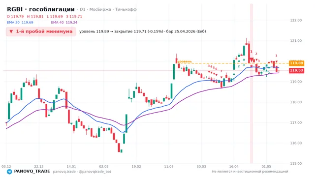Viewport: 315px width, 177px height.
Task: Click the PANOVQ_TRADE brand name
Action: (32, 172)
